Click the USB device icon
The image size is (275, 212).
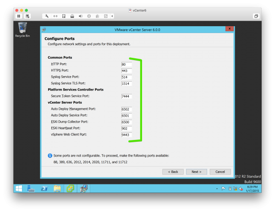pyautogui.click(x=97, y=16)
